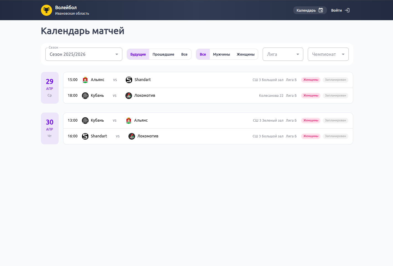Toggle the Все option in the gender filter

pos(203,54)
